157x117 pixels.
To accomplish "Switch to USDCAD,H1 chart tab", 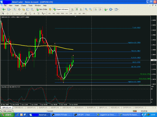I will (67, 108).
